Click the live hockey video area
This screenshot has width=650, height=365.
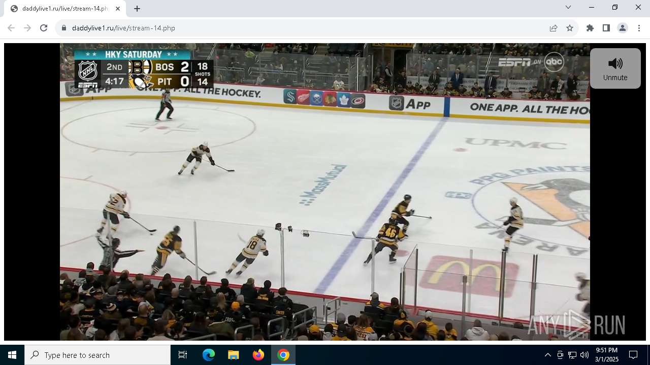[325, 192]
